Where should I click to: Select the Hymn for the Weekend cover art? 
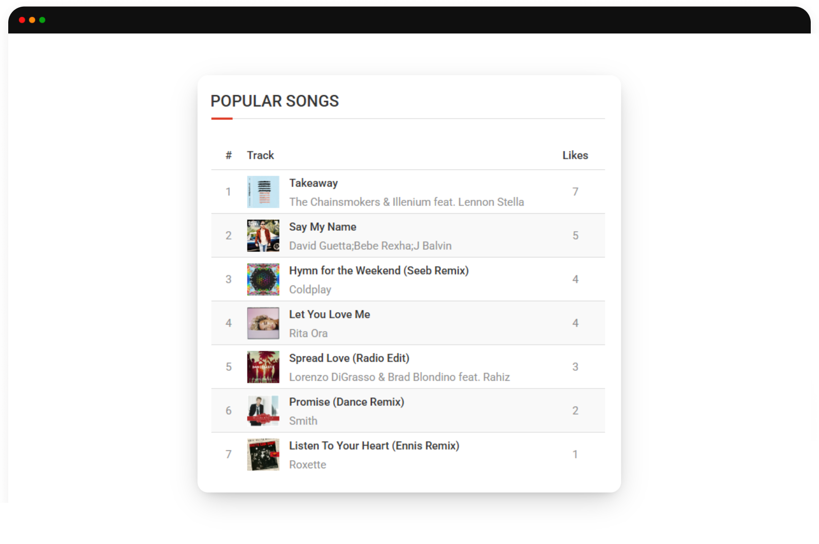tap(263, 279)
